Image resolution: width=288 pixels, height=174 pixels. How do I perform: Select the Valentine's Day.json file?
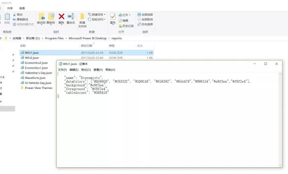[38, 73]
